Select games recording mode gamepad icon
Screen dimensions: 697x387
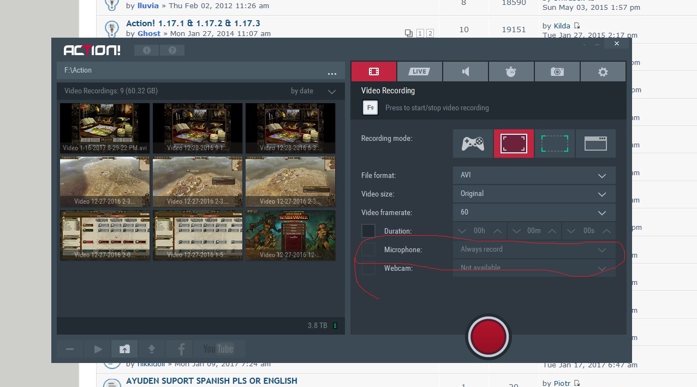point(473,144)
